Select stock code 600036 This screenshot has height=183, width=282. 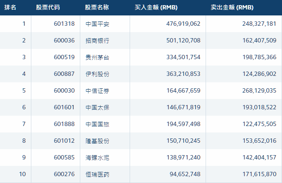tap(64, 40)
